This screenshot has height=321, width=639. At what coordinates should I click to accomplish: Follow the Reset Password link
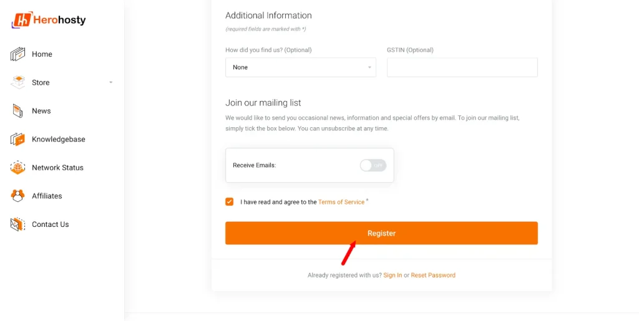(433, 275)
